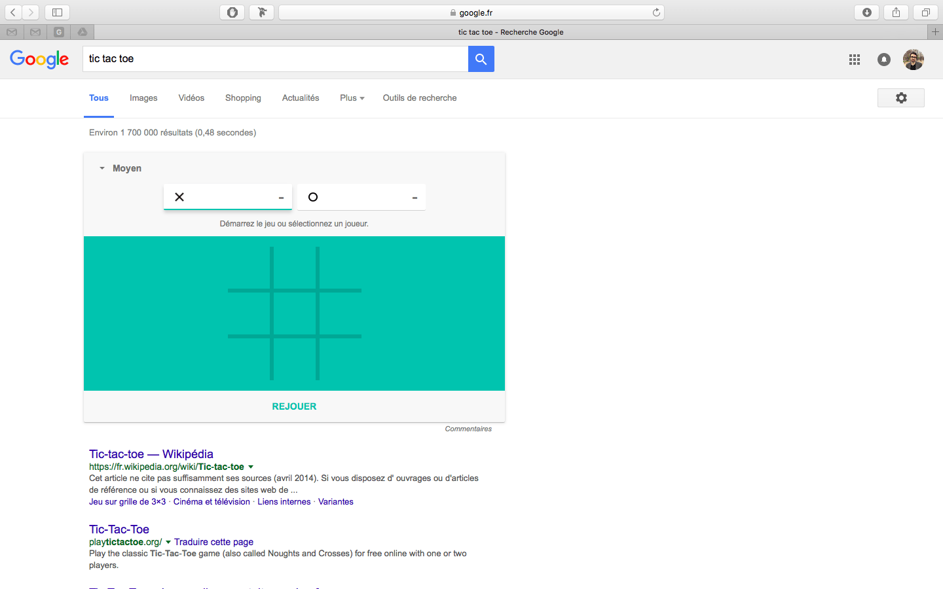
Task: Open a new Safari tab
Action: tap(935, 32)
